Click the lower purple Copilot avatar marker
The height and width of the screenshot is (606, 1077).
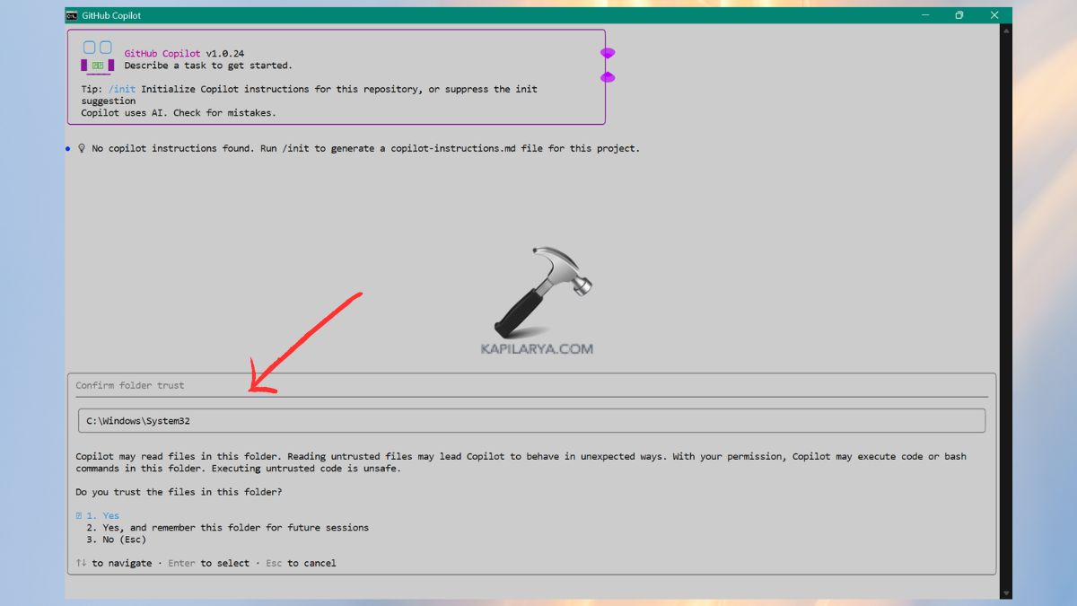pyautogui.click(x=607, y=77)
